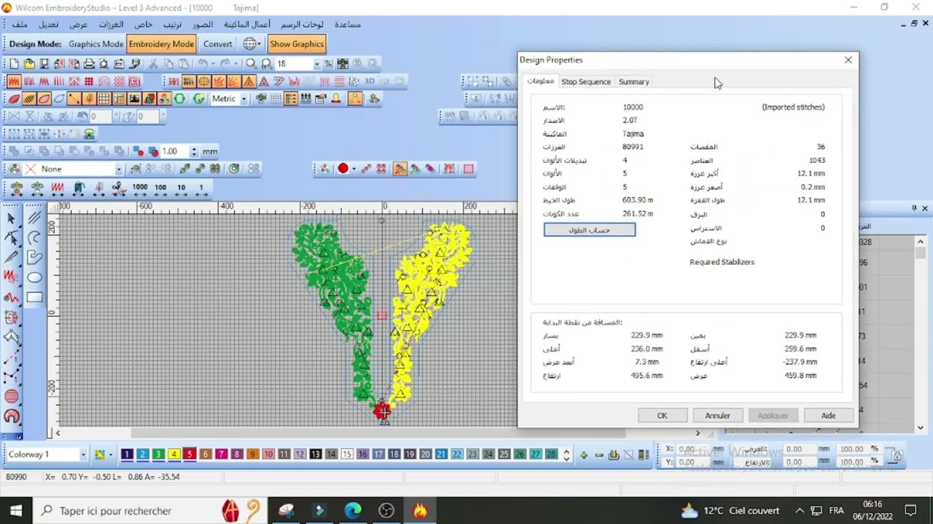The width and height of the screenshot is (933, 524).
Task: Select the rectangle shape tool
Action: pyautogui.click(x=34, y=297)
